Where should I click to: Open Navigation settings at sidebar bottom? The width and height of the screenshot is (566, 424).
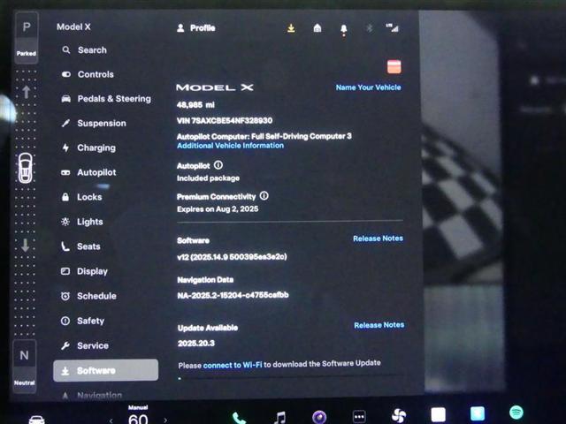(x=92, y=396)
